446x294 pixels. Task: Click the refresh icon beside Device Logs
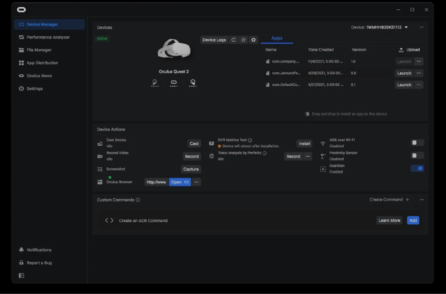(233, 40)
